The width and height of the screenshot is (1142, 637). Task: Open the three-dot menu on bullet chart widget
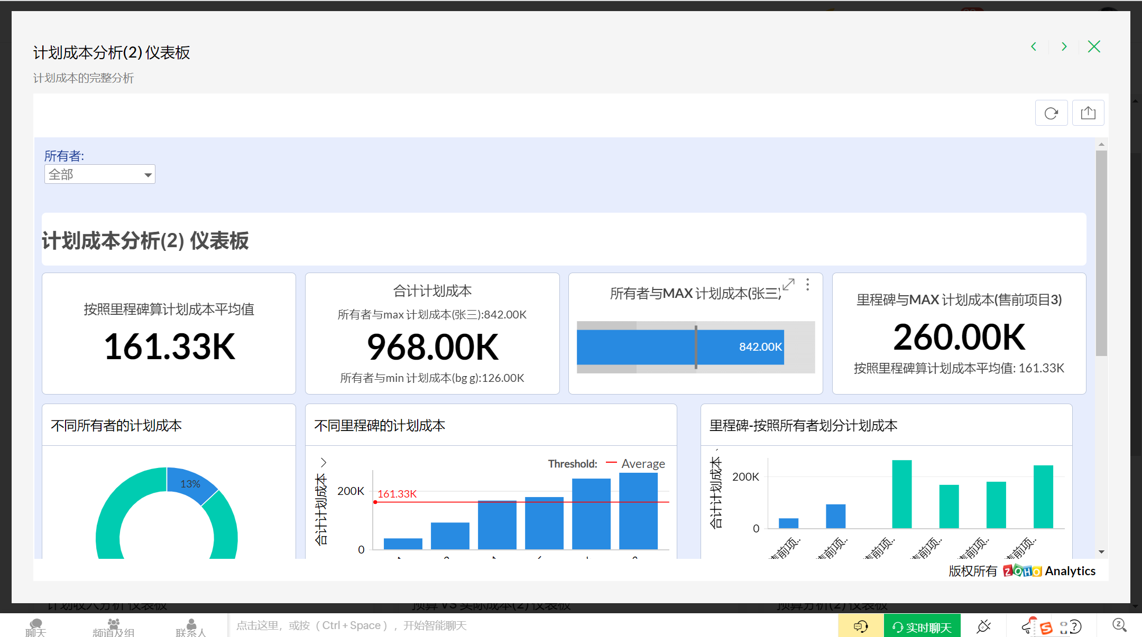(x=807, y=285)
